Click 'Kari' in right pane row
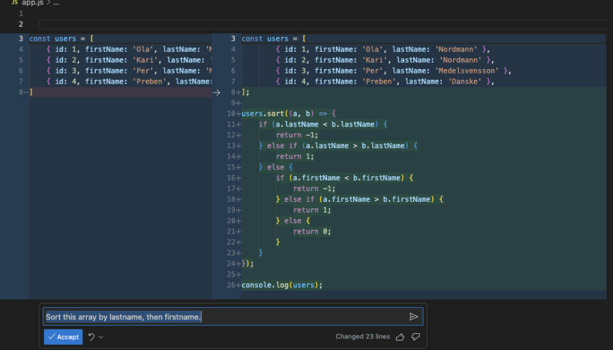613x350 pixels. tap(375, 60)
